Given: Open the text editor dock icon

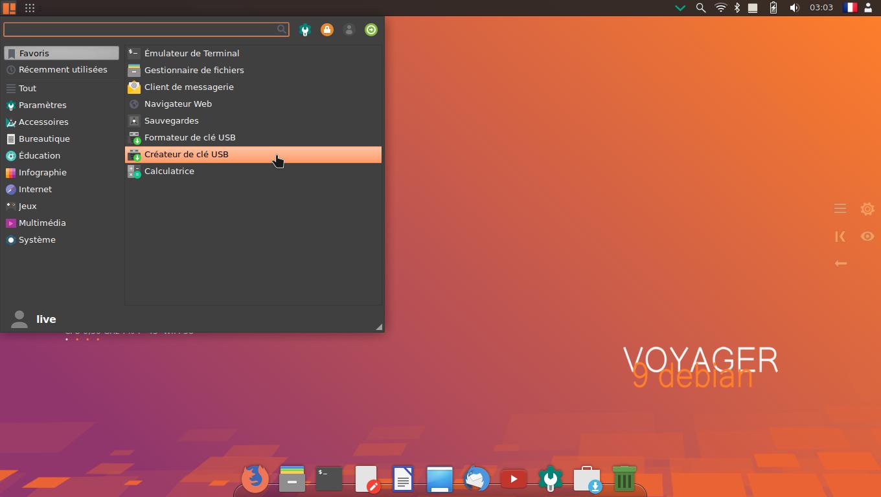Looking at the screenshot, I should pos(367,479).
